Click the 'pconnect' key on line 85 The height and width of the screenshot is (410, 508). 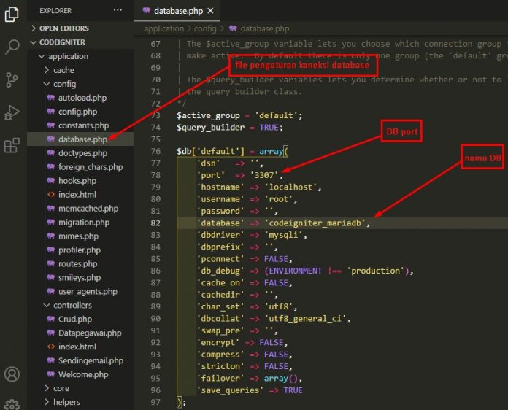tap(220, 259)
